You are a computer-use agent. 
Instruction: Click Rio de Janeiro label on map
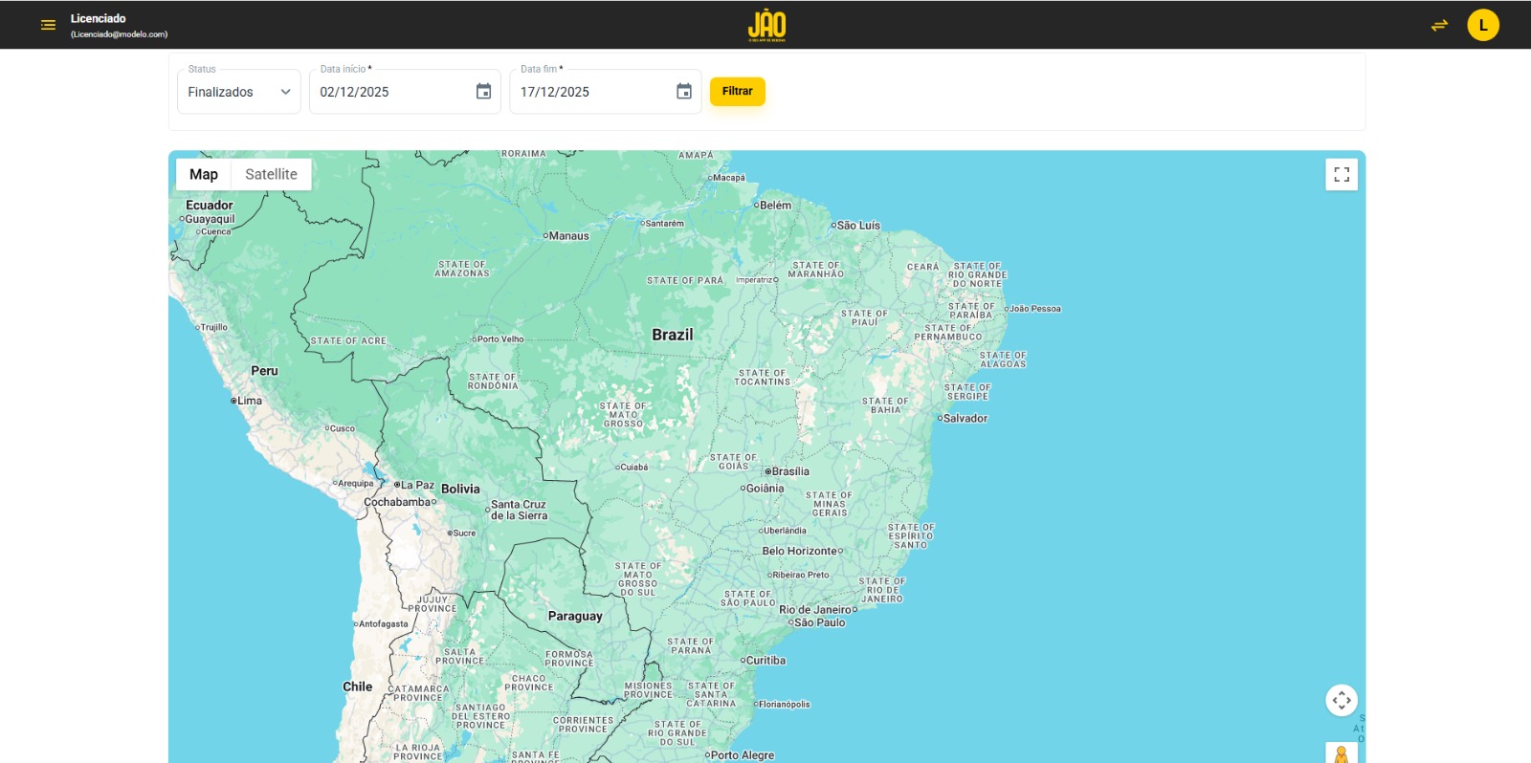(x=815, y=610)
